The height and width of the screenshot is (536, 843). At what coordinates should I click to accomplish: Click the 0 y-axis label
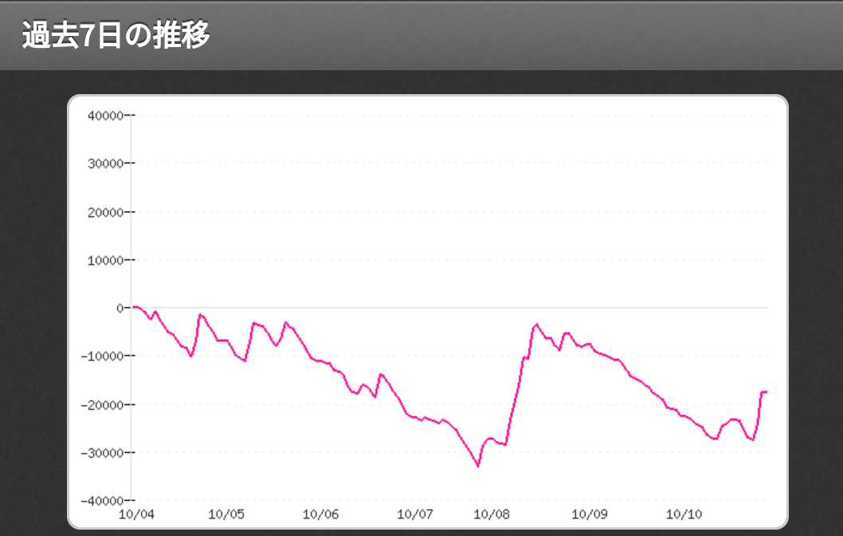click(x=120, y=309)
